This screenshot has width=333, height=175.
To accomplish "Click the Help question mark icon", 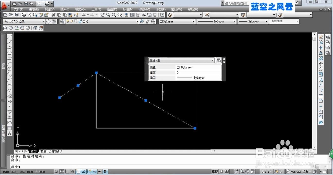I will click(162, 15).
